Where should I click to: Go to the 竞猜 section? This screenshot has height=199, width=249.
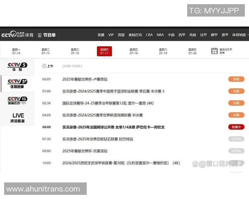pyautogui.click(x=121, y=35)
